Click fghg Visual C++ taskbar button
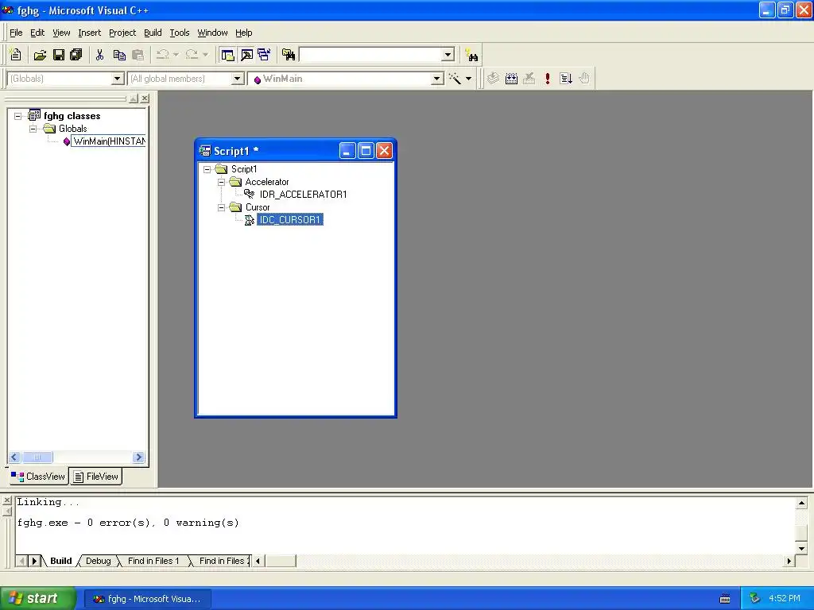Viewport: 814px width, 610px height. (x=147, y=599)
